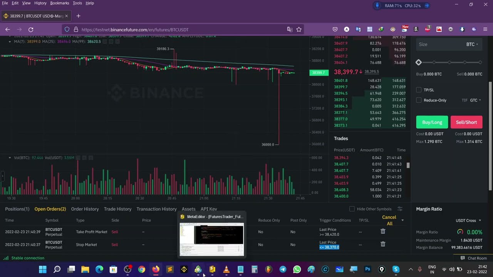
Task: Click order book ask price 38404.1
Action: [341, 63]
